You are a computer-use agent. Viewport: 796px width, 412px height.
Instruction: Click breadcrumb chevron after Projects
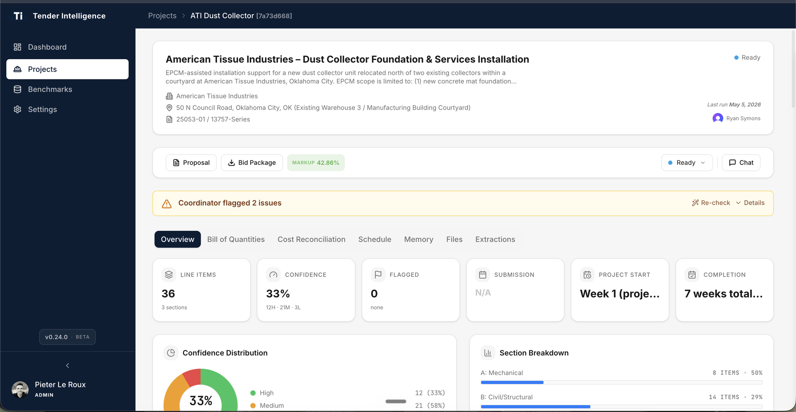point(184,16)
